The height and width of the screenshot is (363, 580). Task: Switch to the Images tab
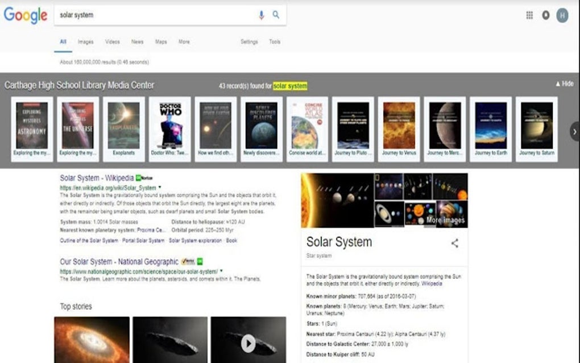click(x=85, y=42)
